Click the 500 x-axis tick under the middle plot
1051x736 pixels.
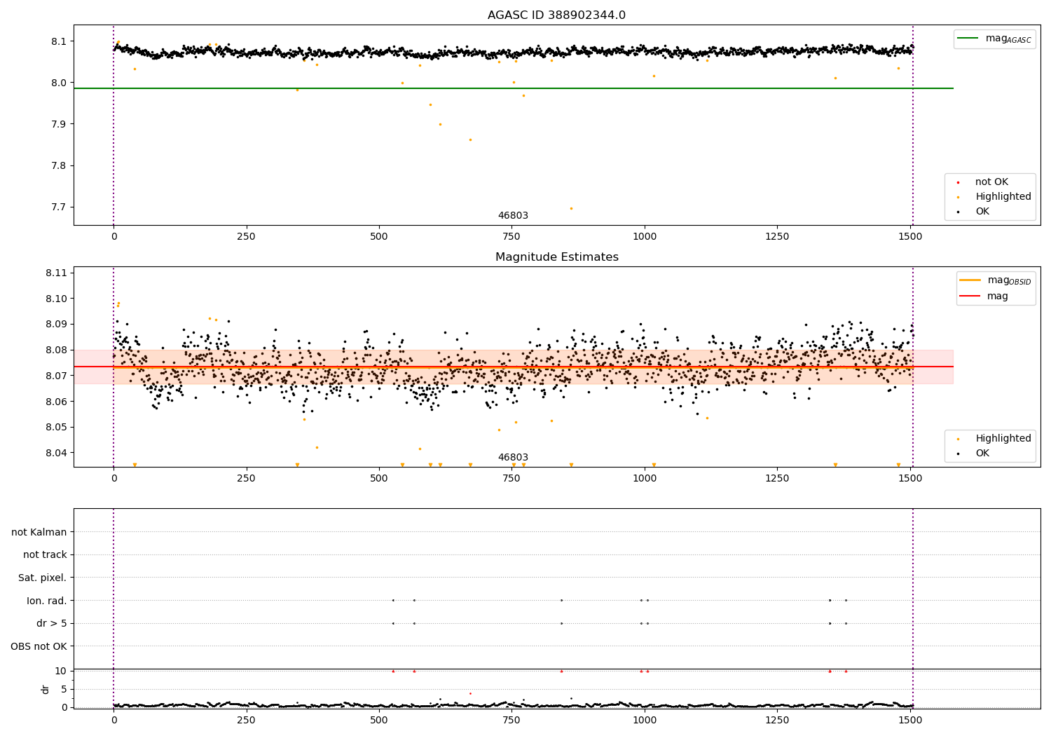click(379, 478)
